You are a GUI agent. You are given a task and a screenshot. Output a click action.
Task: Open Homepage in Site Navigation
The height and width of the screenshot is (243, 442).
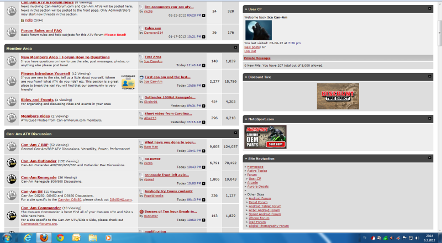(255, 167)
